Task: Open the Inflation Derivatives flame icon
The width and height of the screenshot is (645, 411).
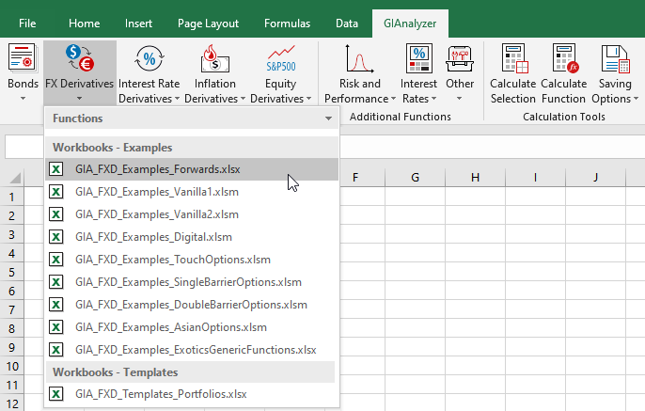Action: (x=214, y=59)
